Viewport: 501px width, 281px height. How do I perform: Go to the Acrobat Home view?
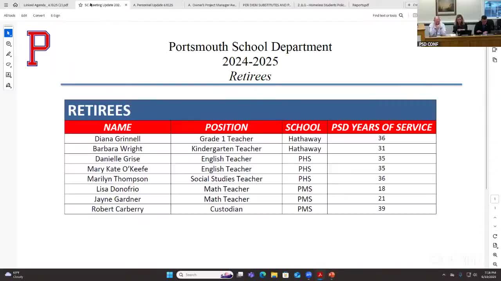coord(15,5)
